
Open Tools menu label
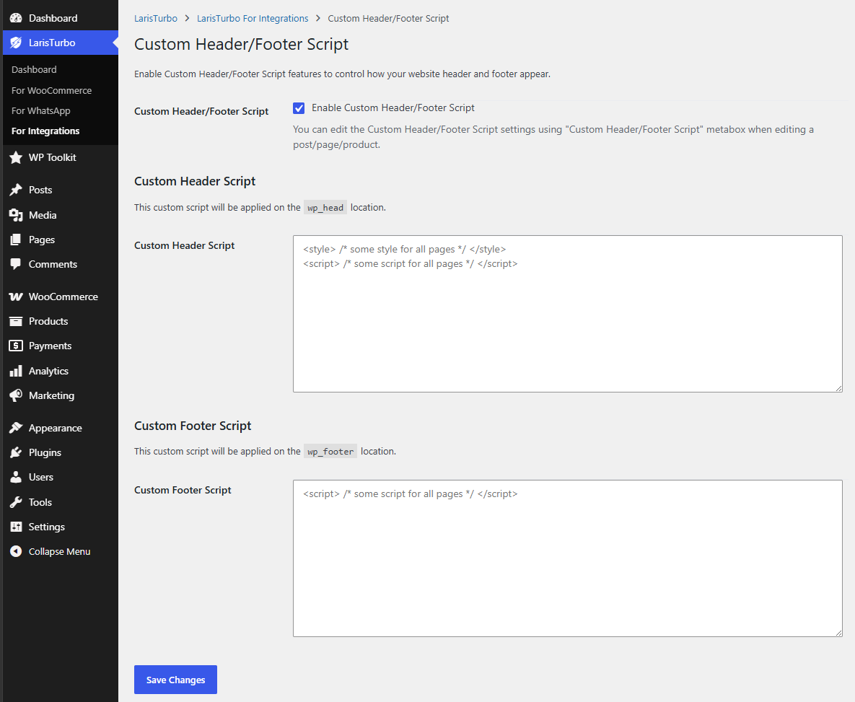[x=40, y=502]
